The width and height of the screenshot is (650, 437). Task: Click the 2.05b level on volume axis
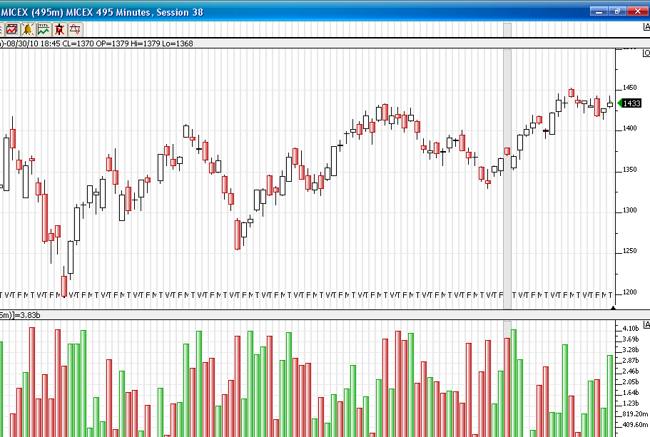coord(630,382)
